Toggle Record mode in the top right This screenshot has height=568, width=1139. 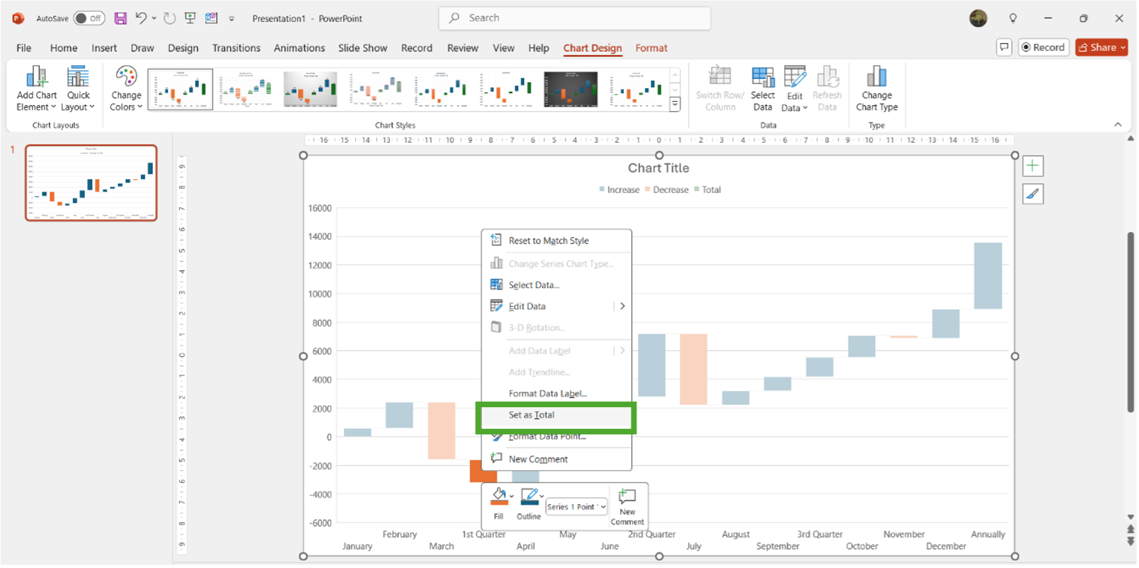click(x=1043, y=47)
